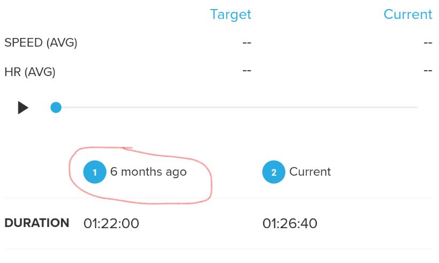Click the "Current" label beside badge 2

click(310, 172)
